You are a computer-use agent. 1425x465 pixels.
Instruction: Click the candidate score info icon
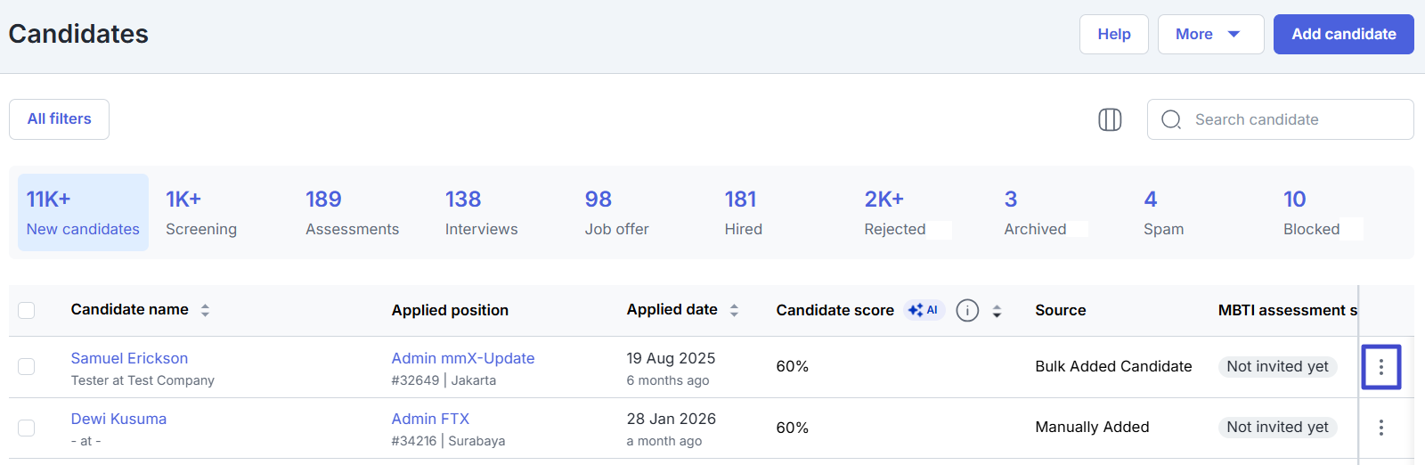point(967,310)
